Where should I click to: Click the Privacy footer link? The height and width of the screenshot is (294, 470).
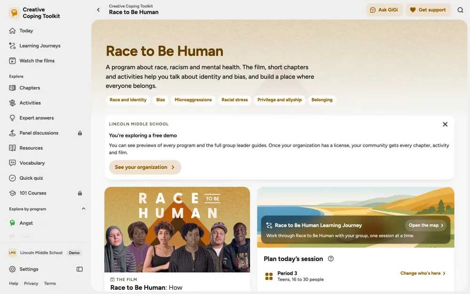[x=31, y=284]
